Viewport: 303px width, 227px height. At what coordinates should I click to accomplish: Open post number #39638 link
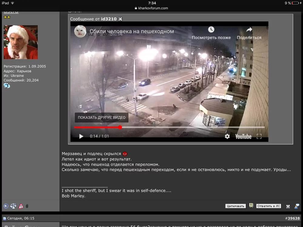pos(294,218)
